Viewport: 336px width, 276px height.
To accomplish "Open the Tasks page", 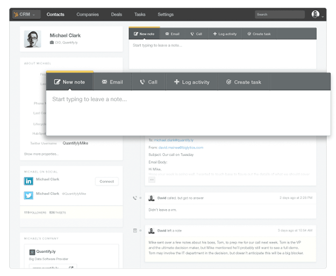I will point(140,15).
